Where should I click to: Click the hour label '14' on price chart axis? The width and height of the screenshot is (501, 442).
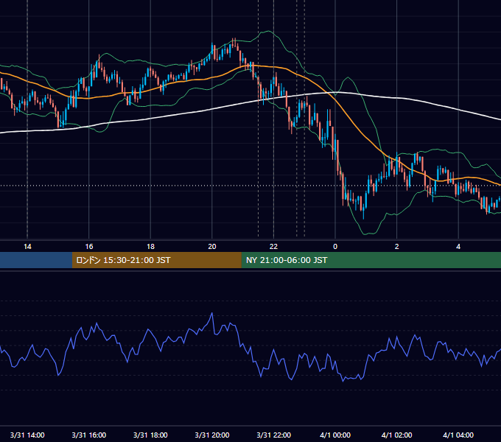[x=27, y=247]
